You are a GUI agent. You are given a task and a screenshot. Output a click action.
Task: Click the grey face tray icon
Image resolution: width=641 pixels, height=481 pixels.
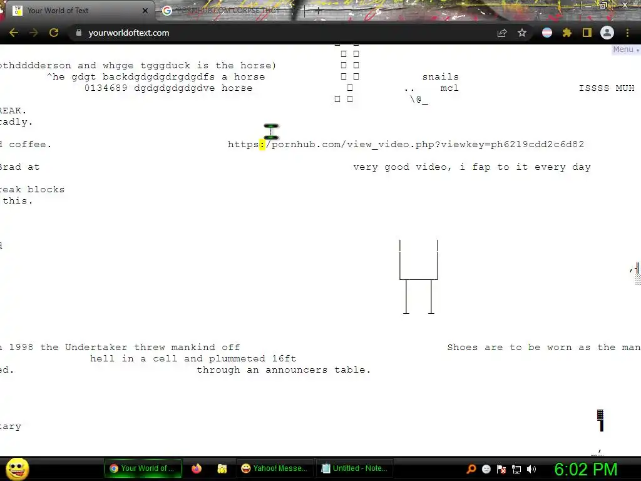click(486, 469)
